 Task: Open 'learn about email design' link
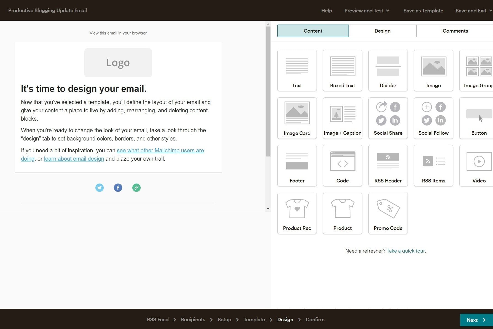[x=74, y=159]
